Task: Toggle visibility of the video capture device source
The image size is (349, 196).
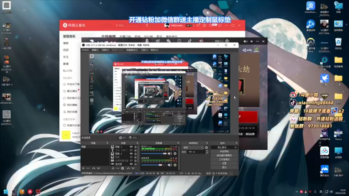Action: [131, 160]
